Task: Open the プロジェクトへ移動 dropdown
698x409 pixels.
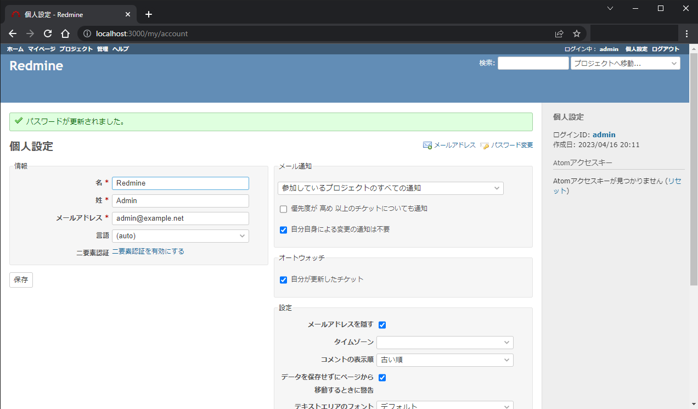Action: 625,63
